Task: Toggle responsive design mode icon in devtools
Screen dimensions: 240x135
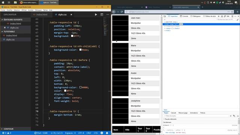Action: 232,16
